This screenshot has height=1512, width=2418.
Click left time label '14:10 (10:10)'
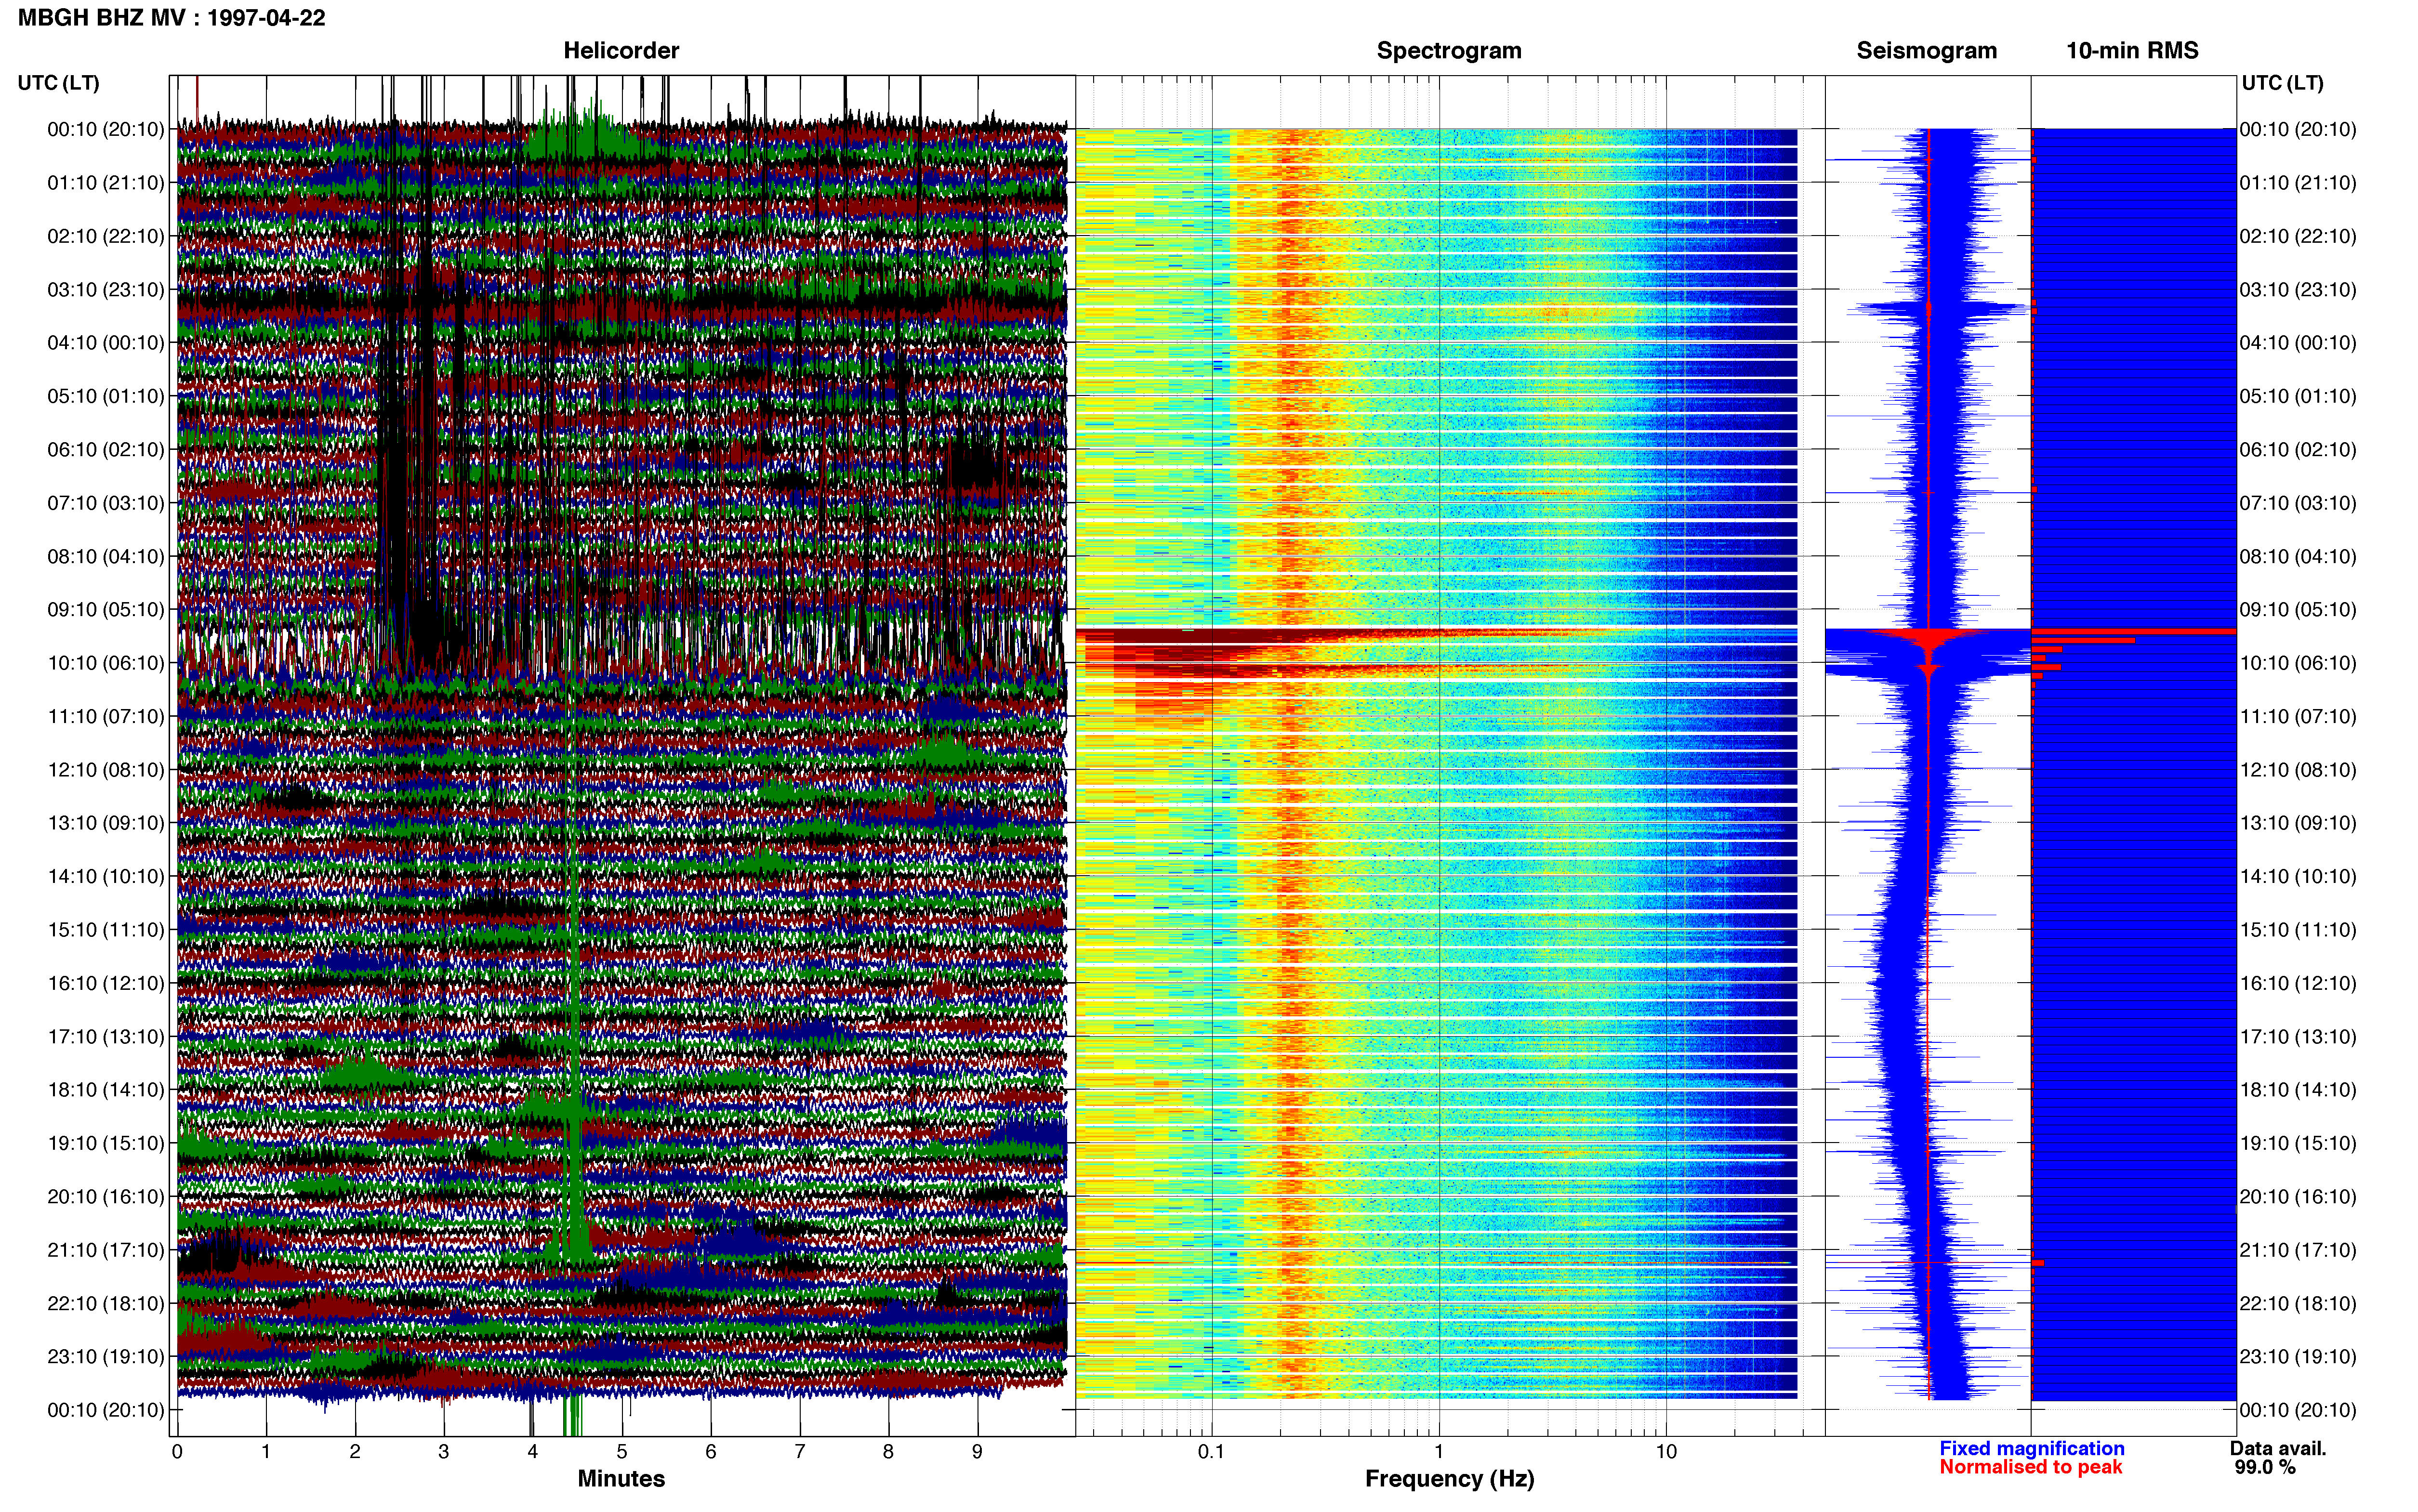(106, 877)
